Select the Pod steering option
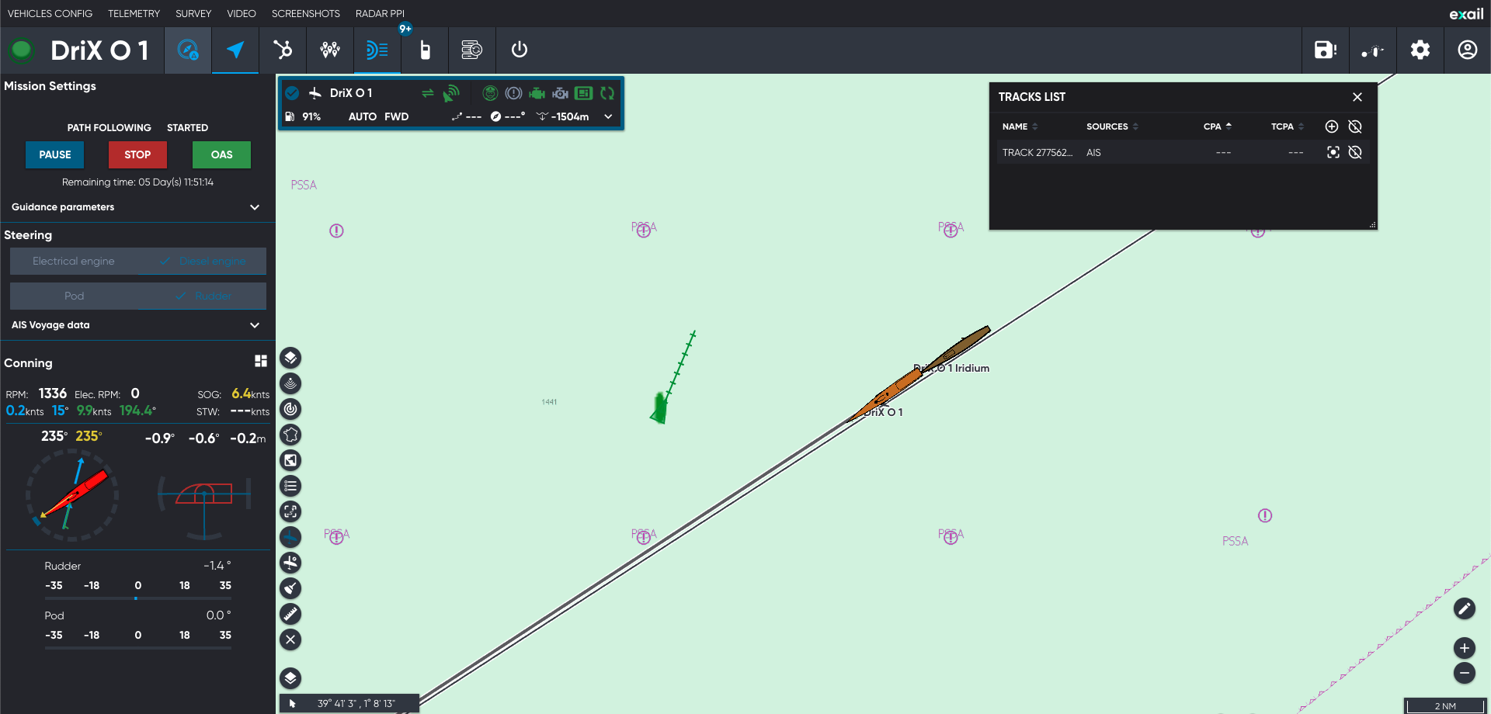The height and width of the screenshot is (714, 1491). (x=74, y=296)
